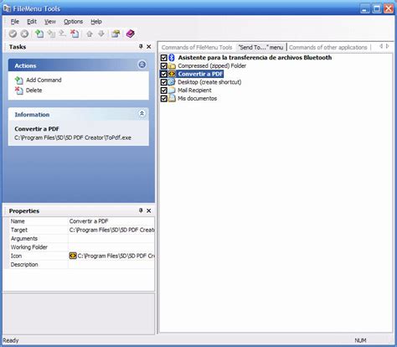
Task: Uncheck the Desktop (create shortcut) checkbox
Action: (164, 82)
